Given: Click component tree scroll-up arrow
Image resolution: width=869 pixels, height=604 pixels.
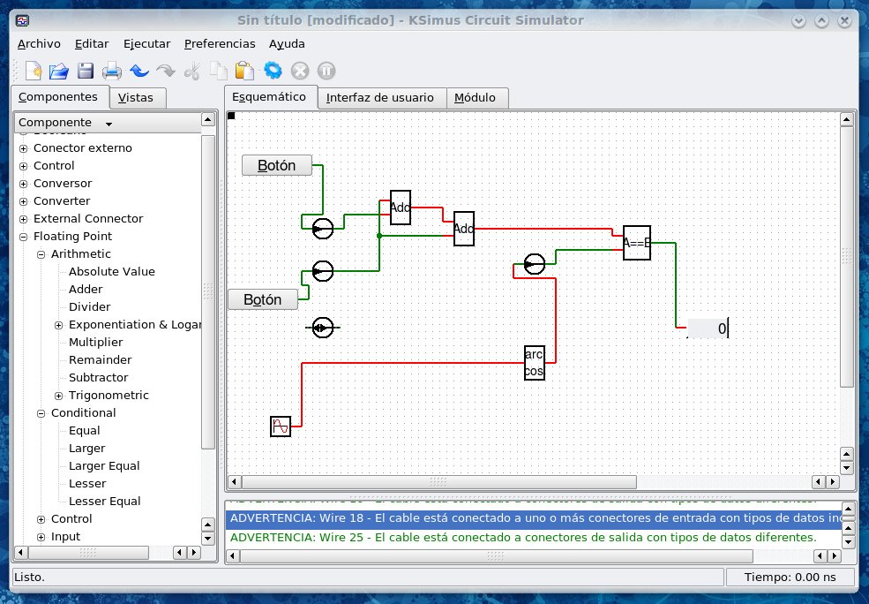Looking at the screenshot, I should [x=208, y=119].
